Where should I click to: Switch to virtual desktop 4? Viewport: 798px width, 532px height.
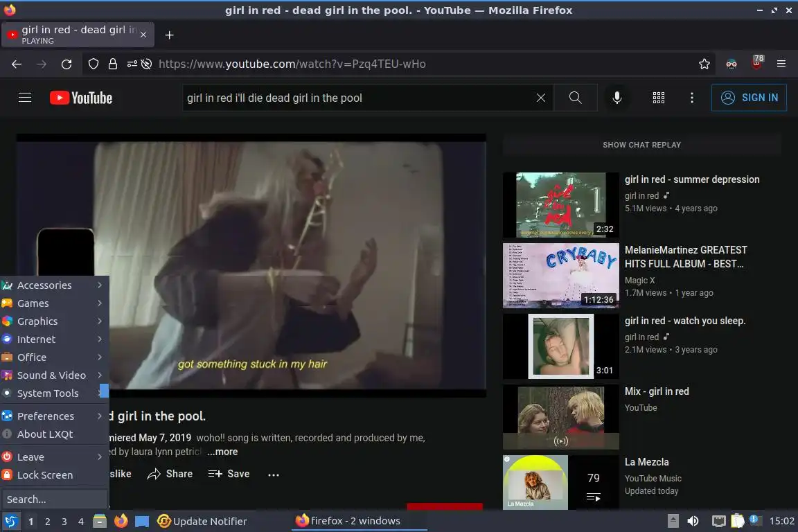81,522
